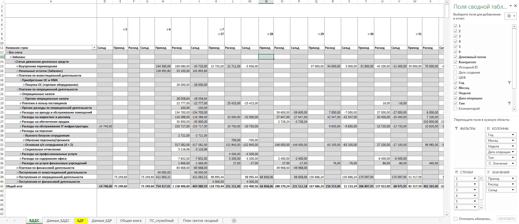The width and height of the screenshot is (519, 224).
Task: Uncheck the Неделя field checkbox
Action: click(455, 93)
